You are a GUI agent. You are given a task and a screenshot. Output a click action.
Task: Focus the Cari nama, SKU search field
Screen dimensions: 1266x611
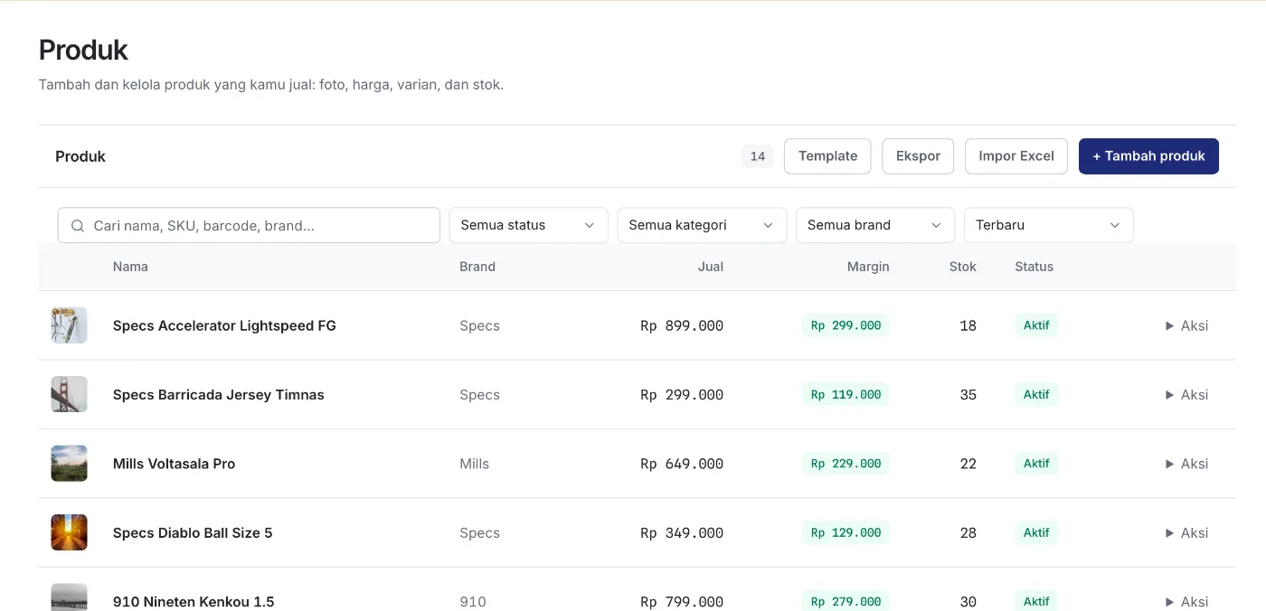point(249,226)
